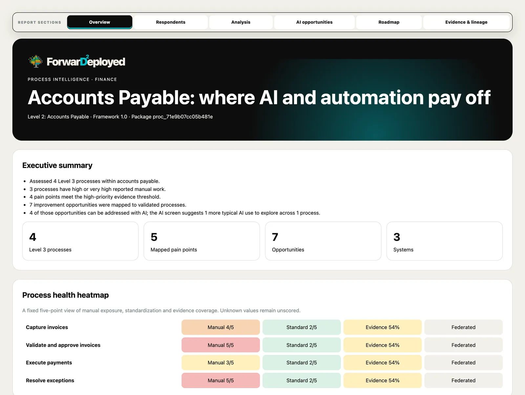Screen dimensions: 525x395
Task: Open the Overview tab
Action: pyautogui.click(x=100, y=22)
